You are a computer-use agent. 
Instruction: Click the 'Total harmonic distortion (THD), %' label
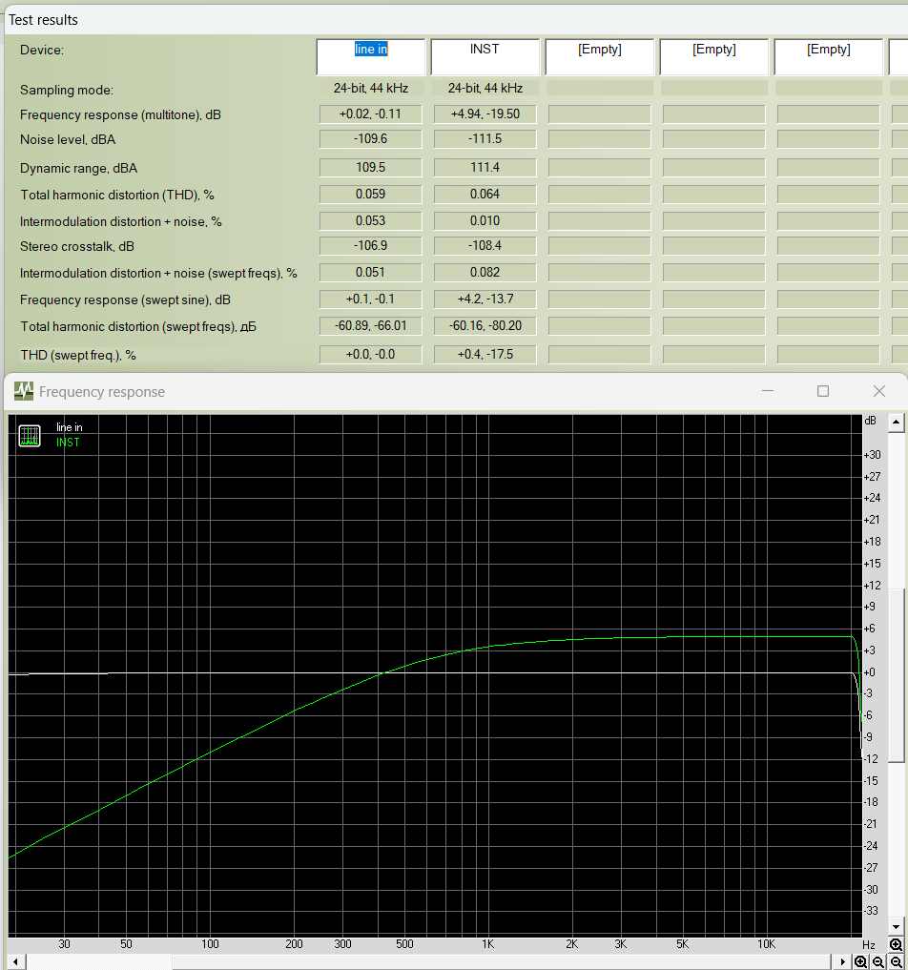(117, 195)
